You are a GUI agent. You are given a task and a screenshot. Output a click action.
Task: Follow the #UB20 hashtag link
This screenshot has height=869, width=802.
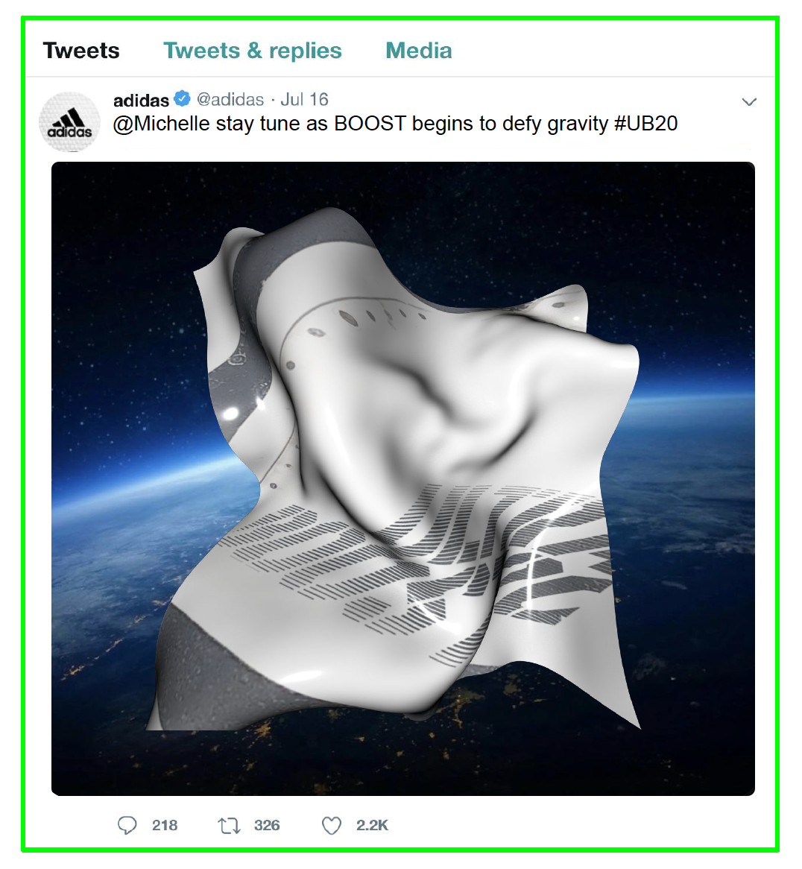(646, 123)
